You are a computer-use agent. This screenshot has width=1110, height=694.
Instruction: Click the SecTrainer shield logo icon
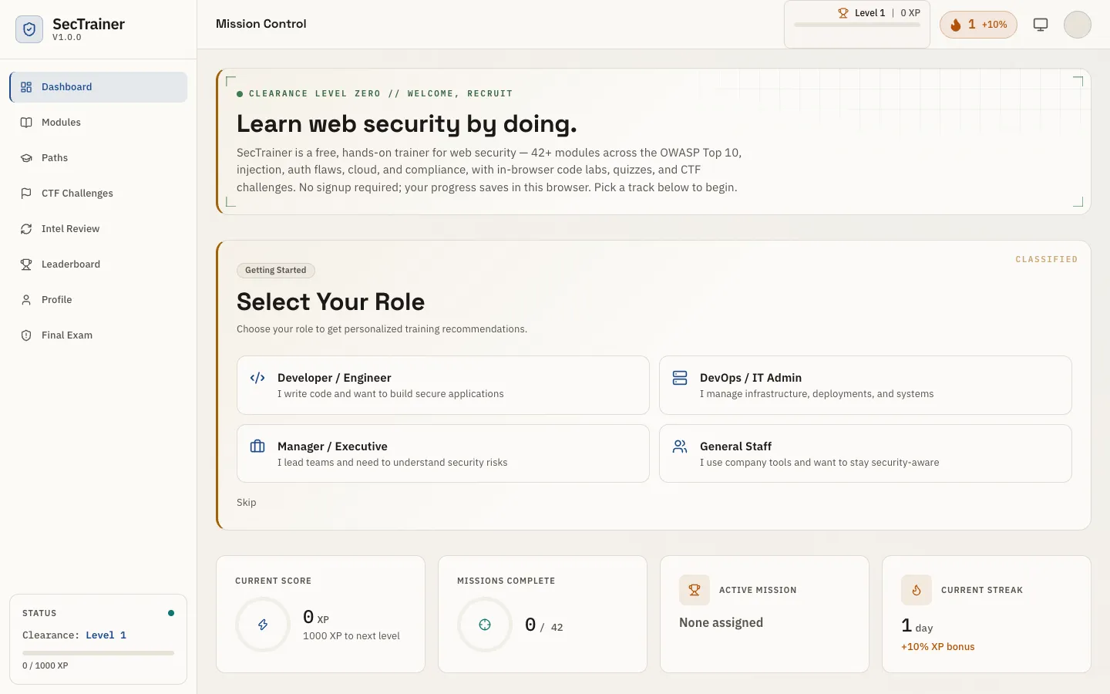point(29,29)
